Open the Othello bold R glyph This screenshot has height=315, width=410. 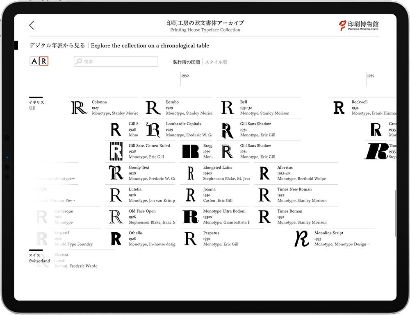(x=116, y=239)
